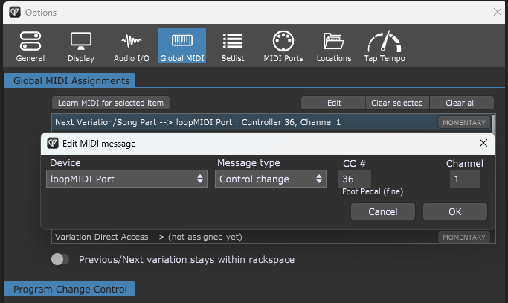508x303 pixels.
Task: Select the Global MIDI keyboard icon
Action: pos(182,40)
